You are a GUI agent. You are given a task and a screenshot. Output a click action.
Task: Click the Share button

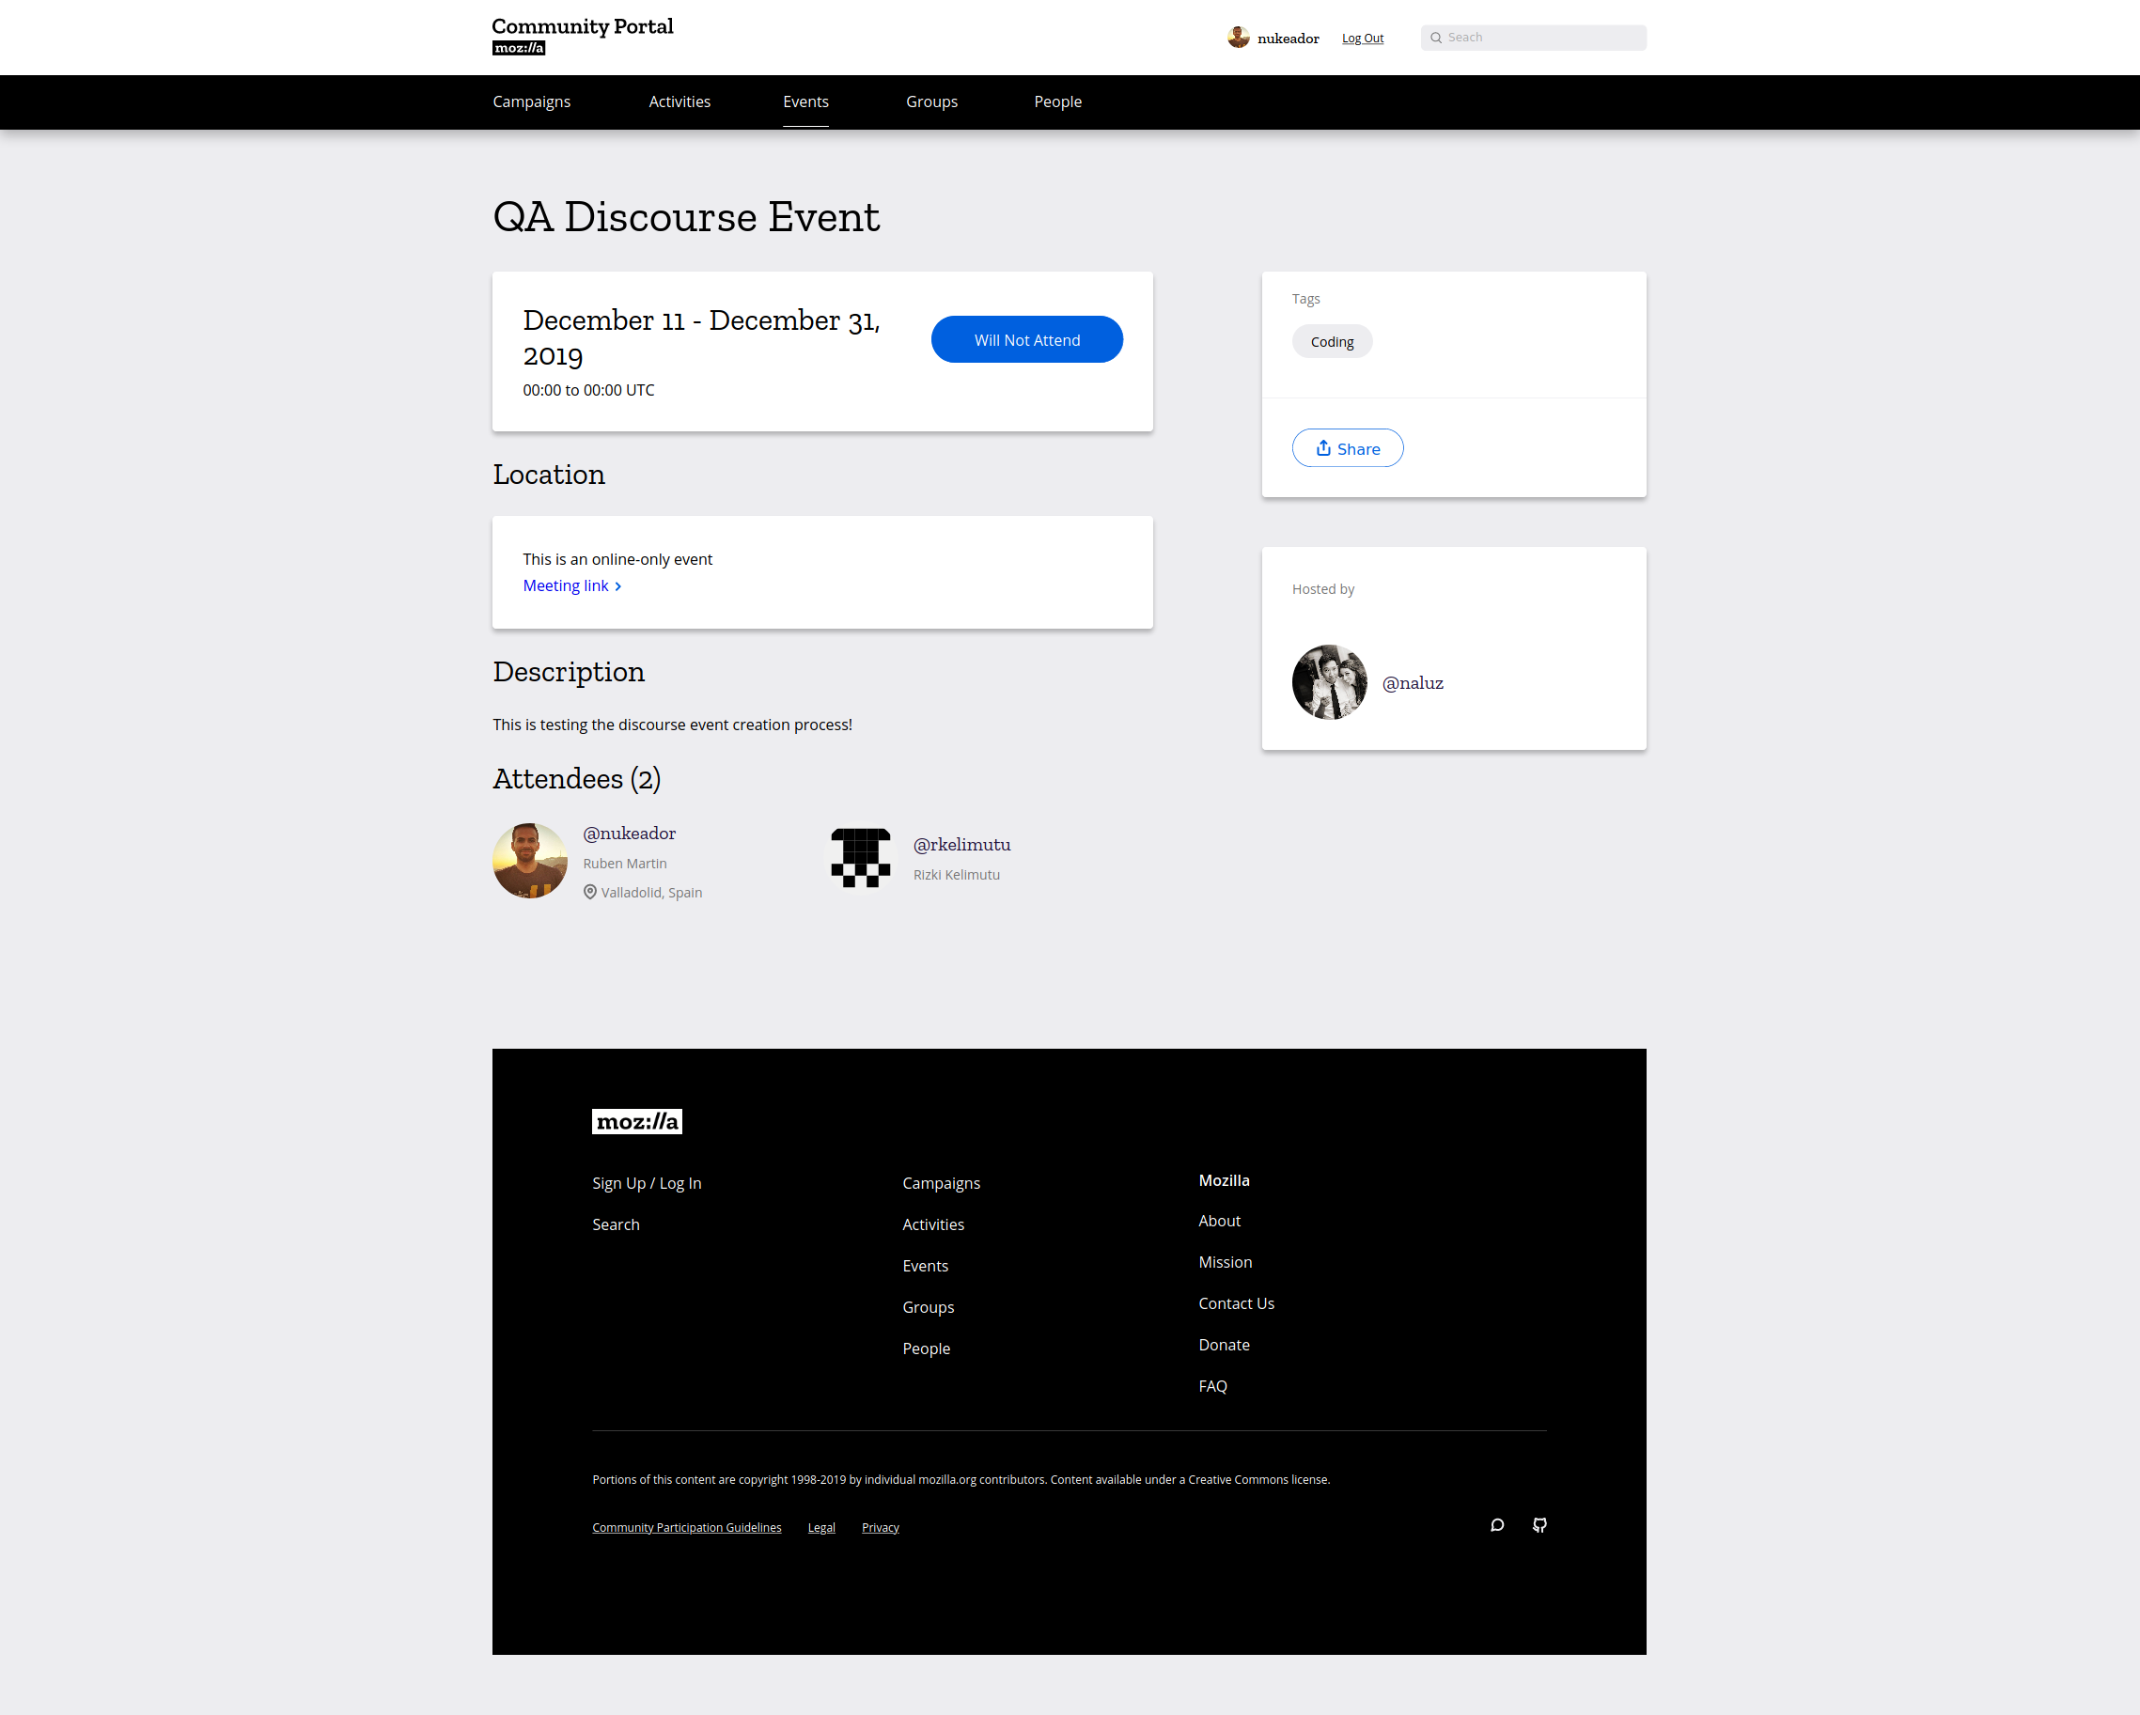(x=1347, y=447)
